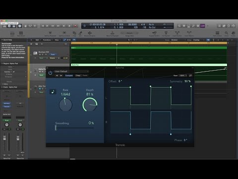The height and width of the screenshot is (179, 238).
Task: Open the Drag Overlap dropdown menu
Action: point(198,40)
